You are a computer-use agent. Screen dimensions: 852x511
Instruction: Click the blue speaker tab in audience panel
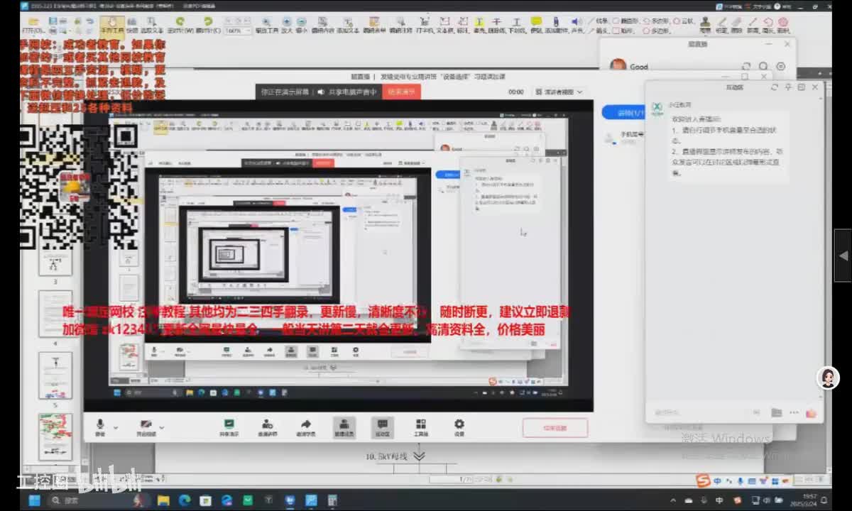pyautogui.click(x=623, y=112)
